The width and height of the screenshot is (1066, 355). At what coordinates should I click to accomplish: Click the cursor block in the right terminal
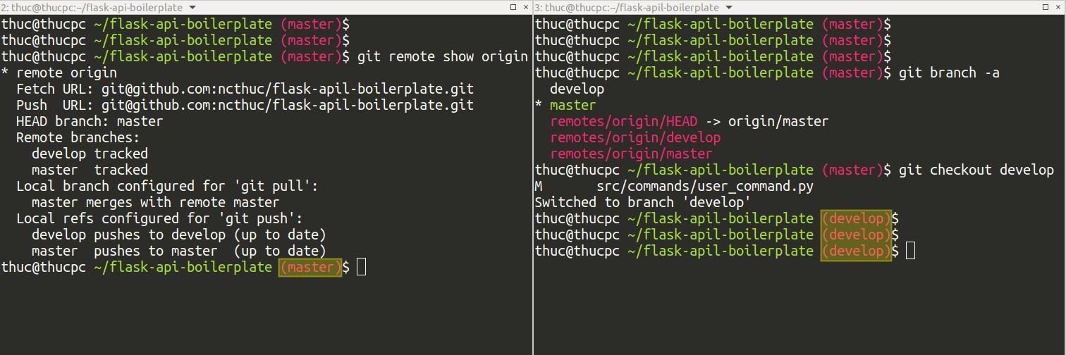[x=910, y=251]
